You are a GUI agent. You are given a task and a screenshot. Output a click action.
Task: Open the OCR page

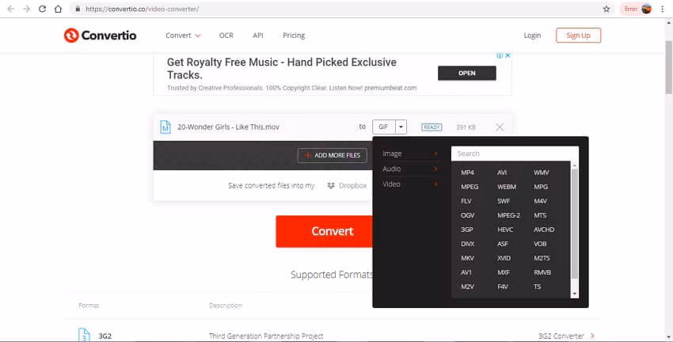(226, 35)
